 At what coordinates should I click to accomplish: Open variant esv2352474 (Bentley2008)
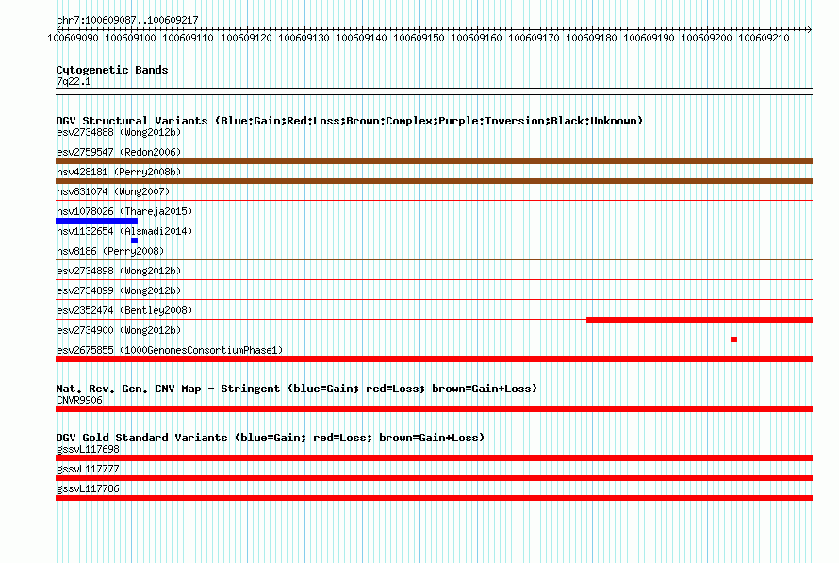pyautogui.click(x=124, y=310)
